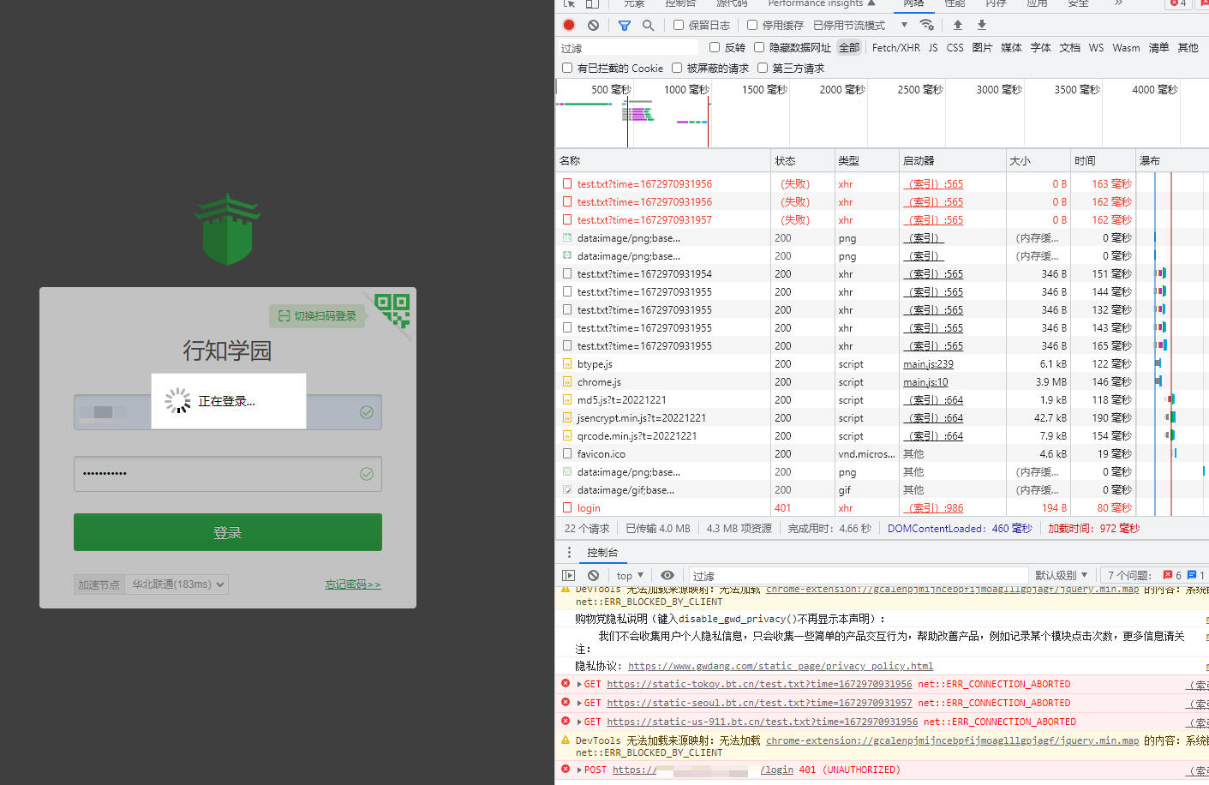
Task: Click the green 登录 button
Action: 228,532
